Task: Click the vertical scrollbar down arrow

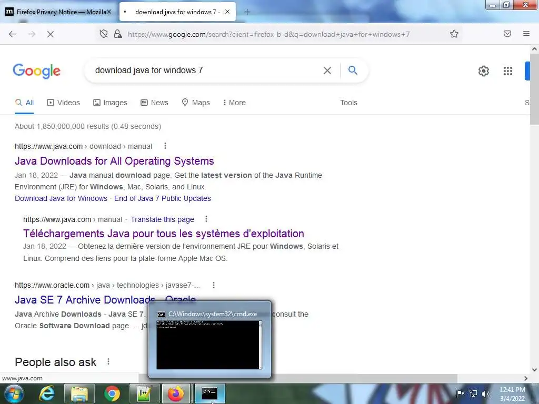Action: tap(534, 370)
